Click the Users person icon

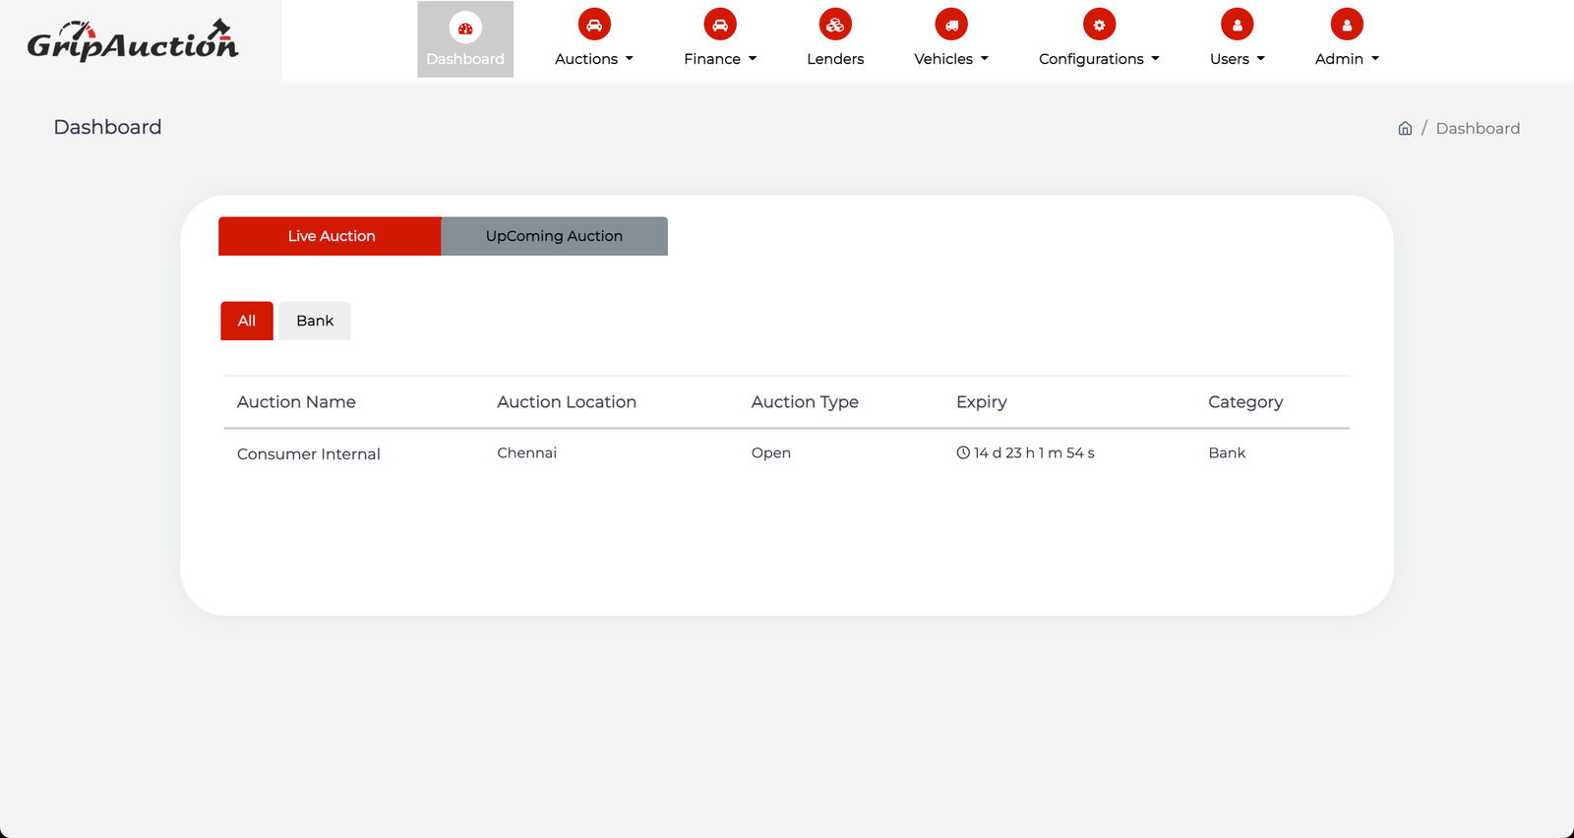(1237, 25)
